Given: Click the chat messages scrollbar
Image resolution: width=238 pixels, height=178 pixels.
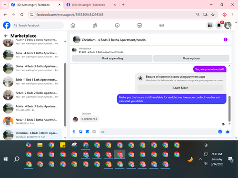Looking at the screenshot, I should (x=229, y=109).
